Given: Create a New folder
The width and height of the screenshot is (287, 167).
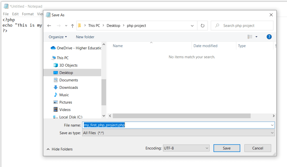Looking at the screenshot, I should click(x=85, y=37).
